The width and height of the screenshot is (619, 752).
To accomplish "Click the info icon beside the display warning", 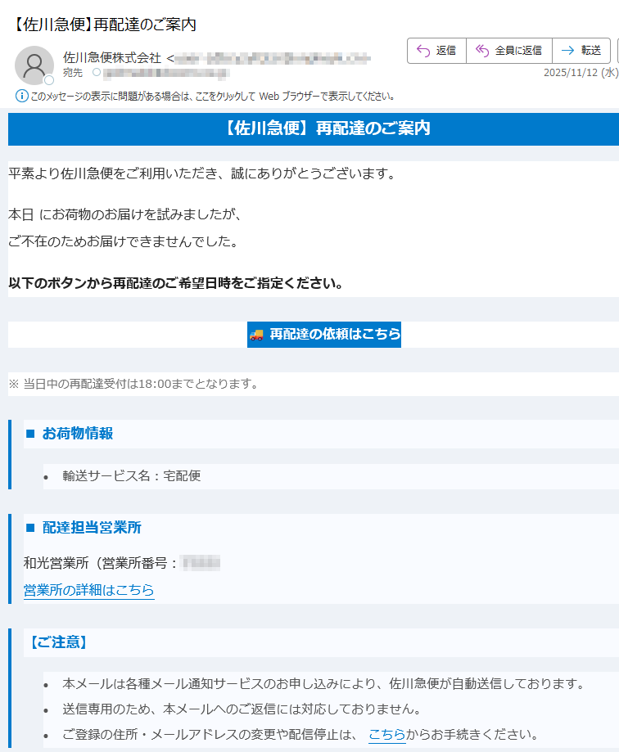I will point(21,96).
